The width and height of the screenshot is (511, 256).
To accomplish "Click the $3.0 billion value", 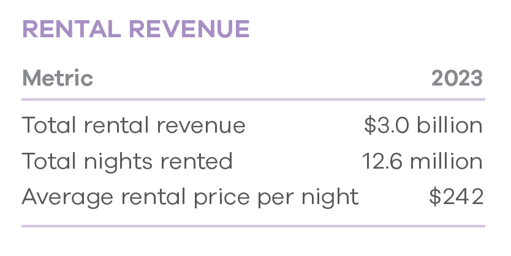I will point(423,126).
